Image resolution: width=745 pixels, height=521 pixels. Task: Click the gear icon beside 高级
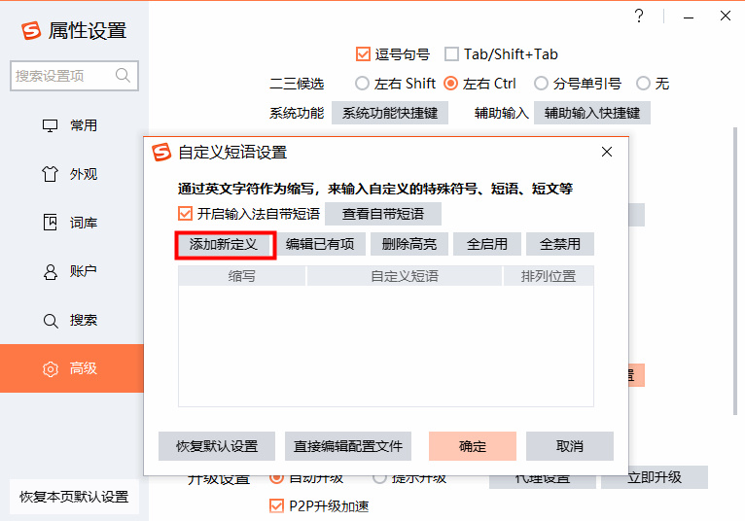tap(50, 369)
